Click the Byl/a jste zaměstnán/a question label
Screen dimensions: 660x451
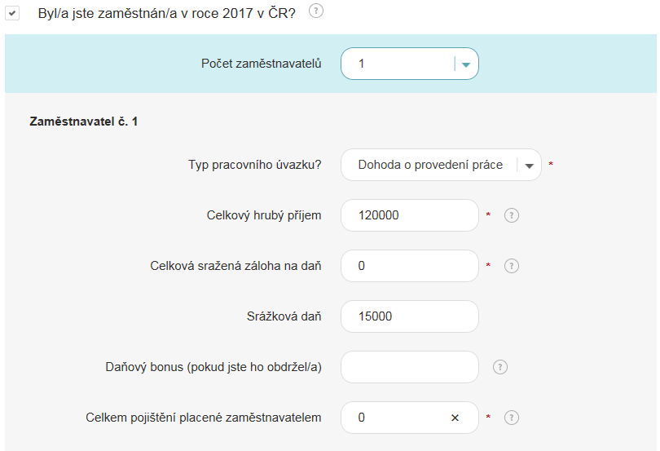(x=166, y=13)
